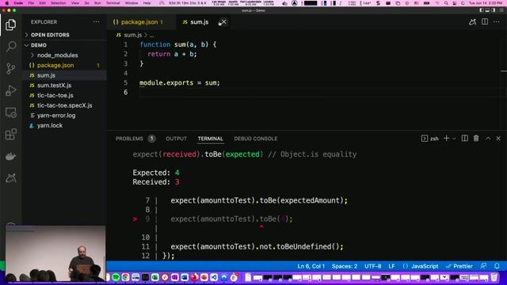This screenshot has height=285, width=507.
Task: Open notifications bell in status bar
Action: [497, 266]
